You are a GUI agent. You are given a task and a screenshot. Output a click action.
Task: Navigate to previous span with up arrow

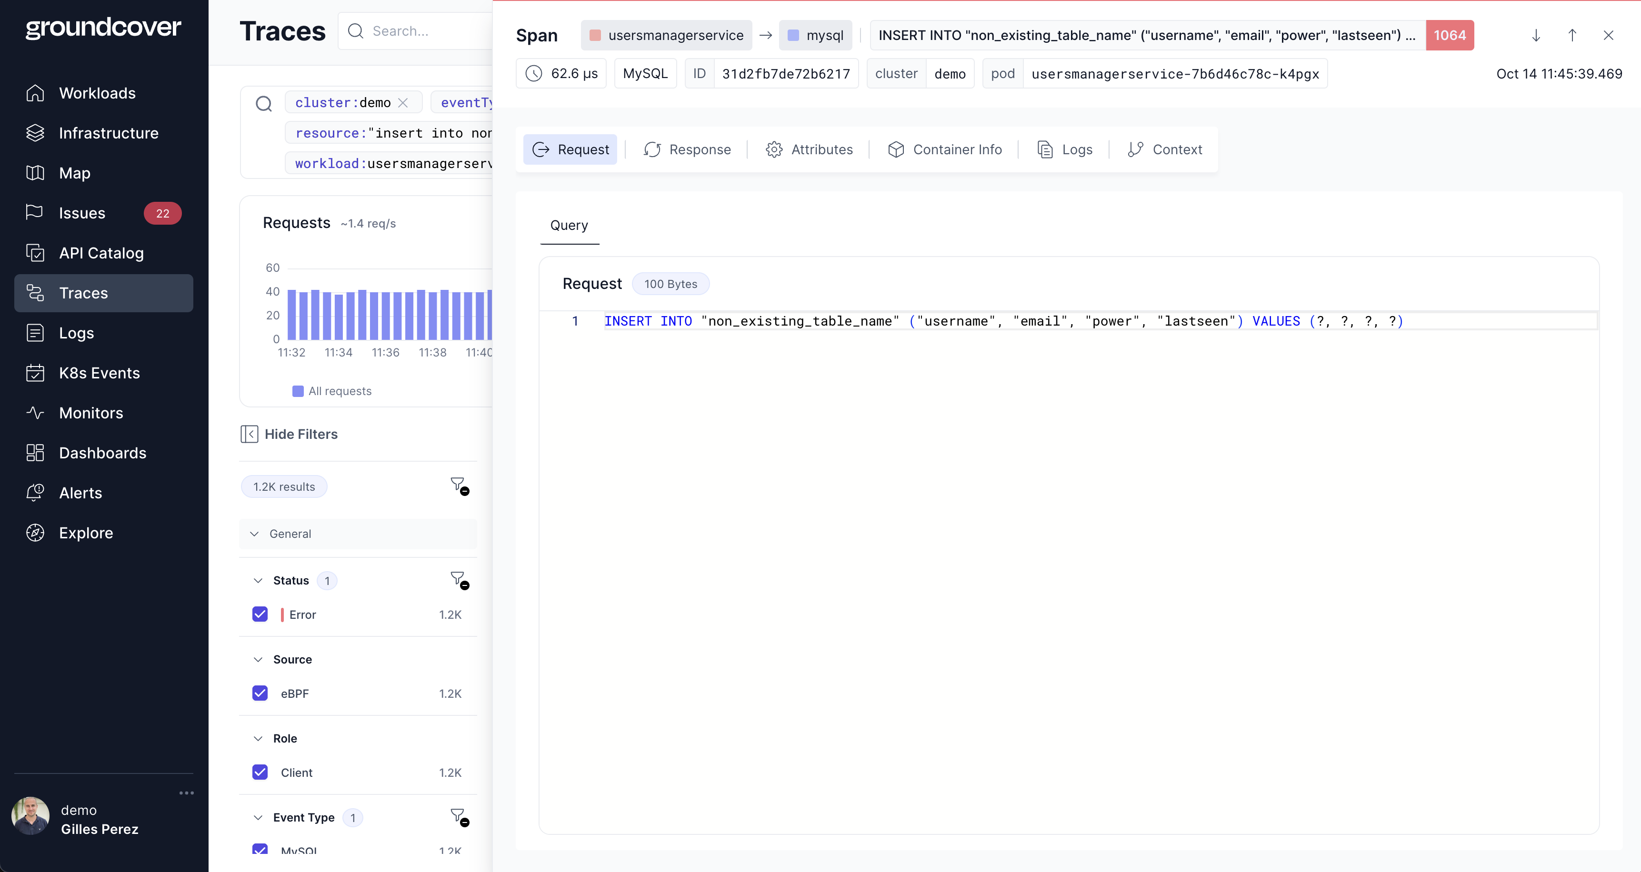[1571, 36]
